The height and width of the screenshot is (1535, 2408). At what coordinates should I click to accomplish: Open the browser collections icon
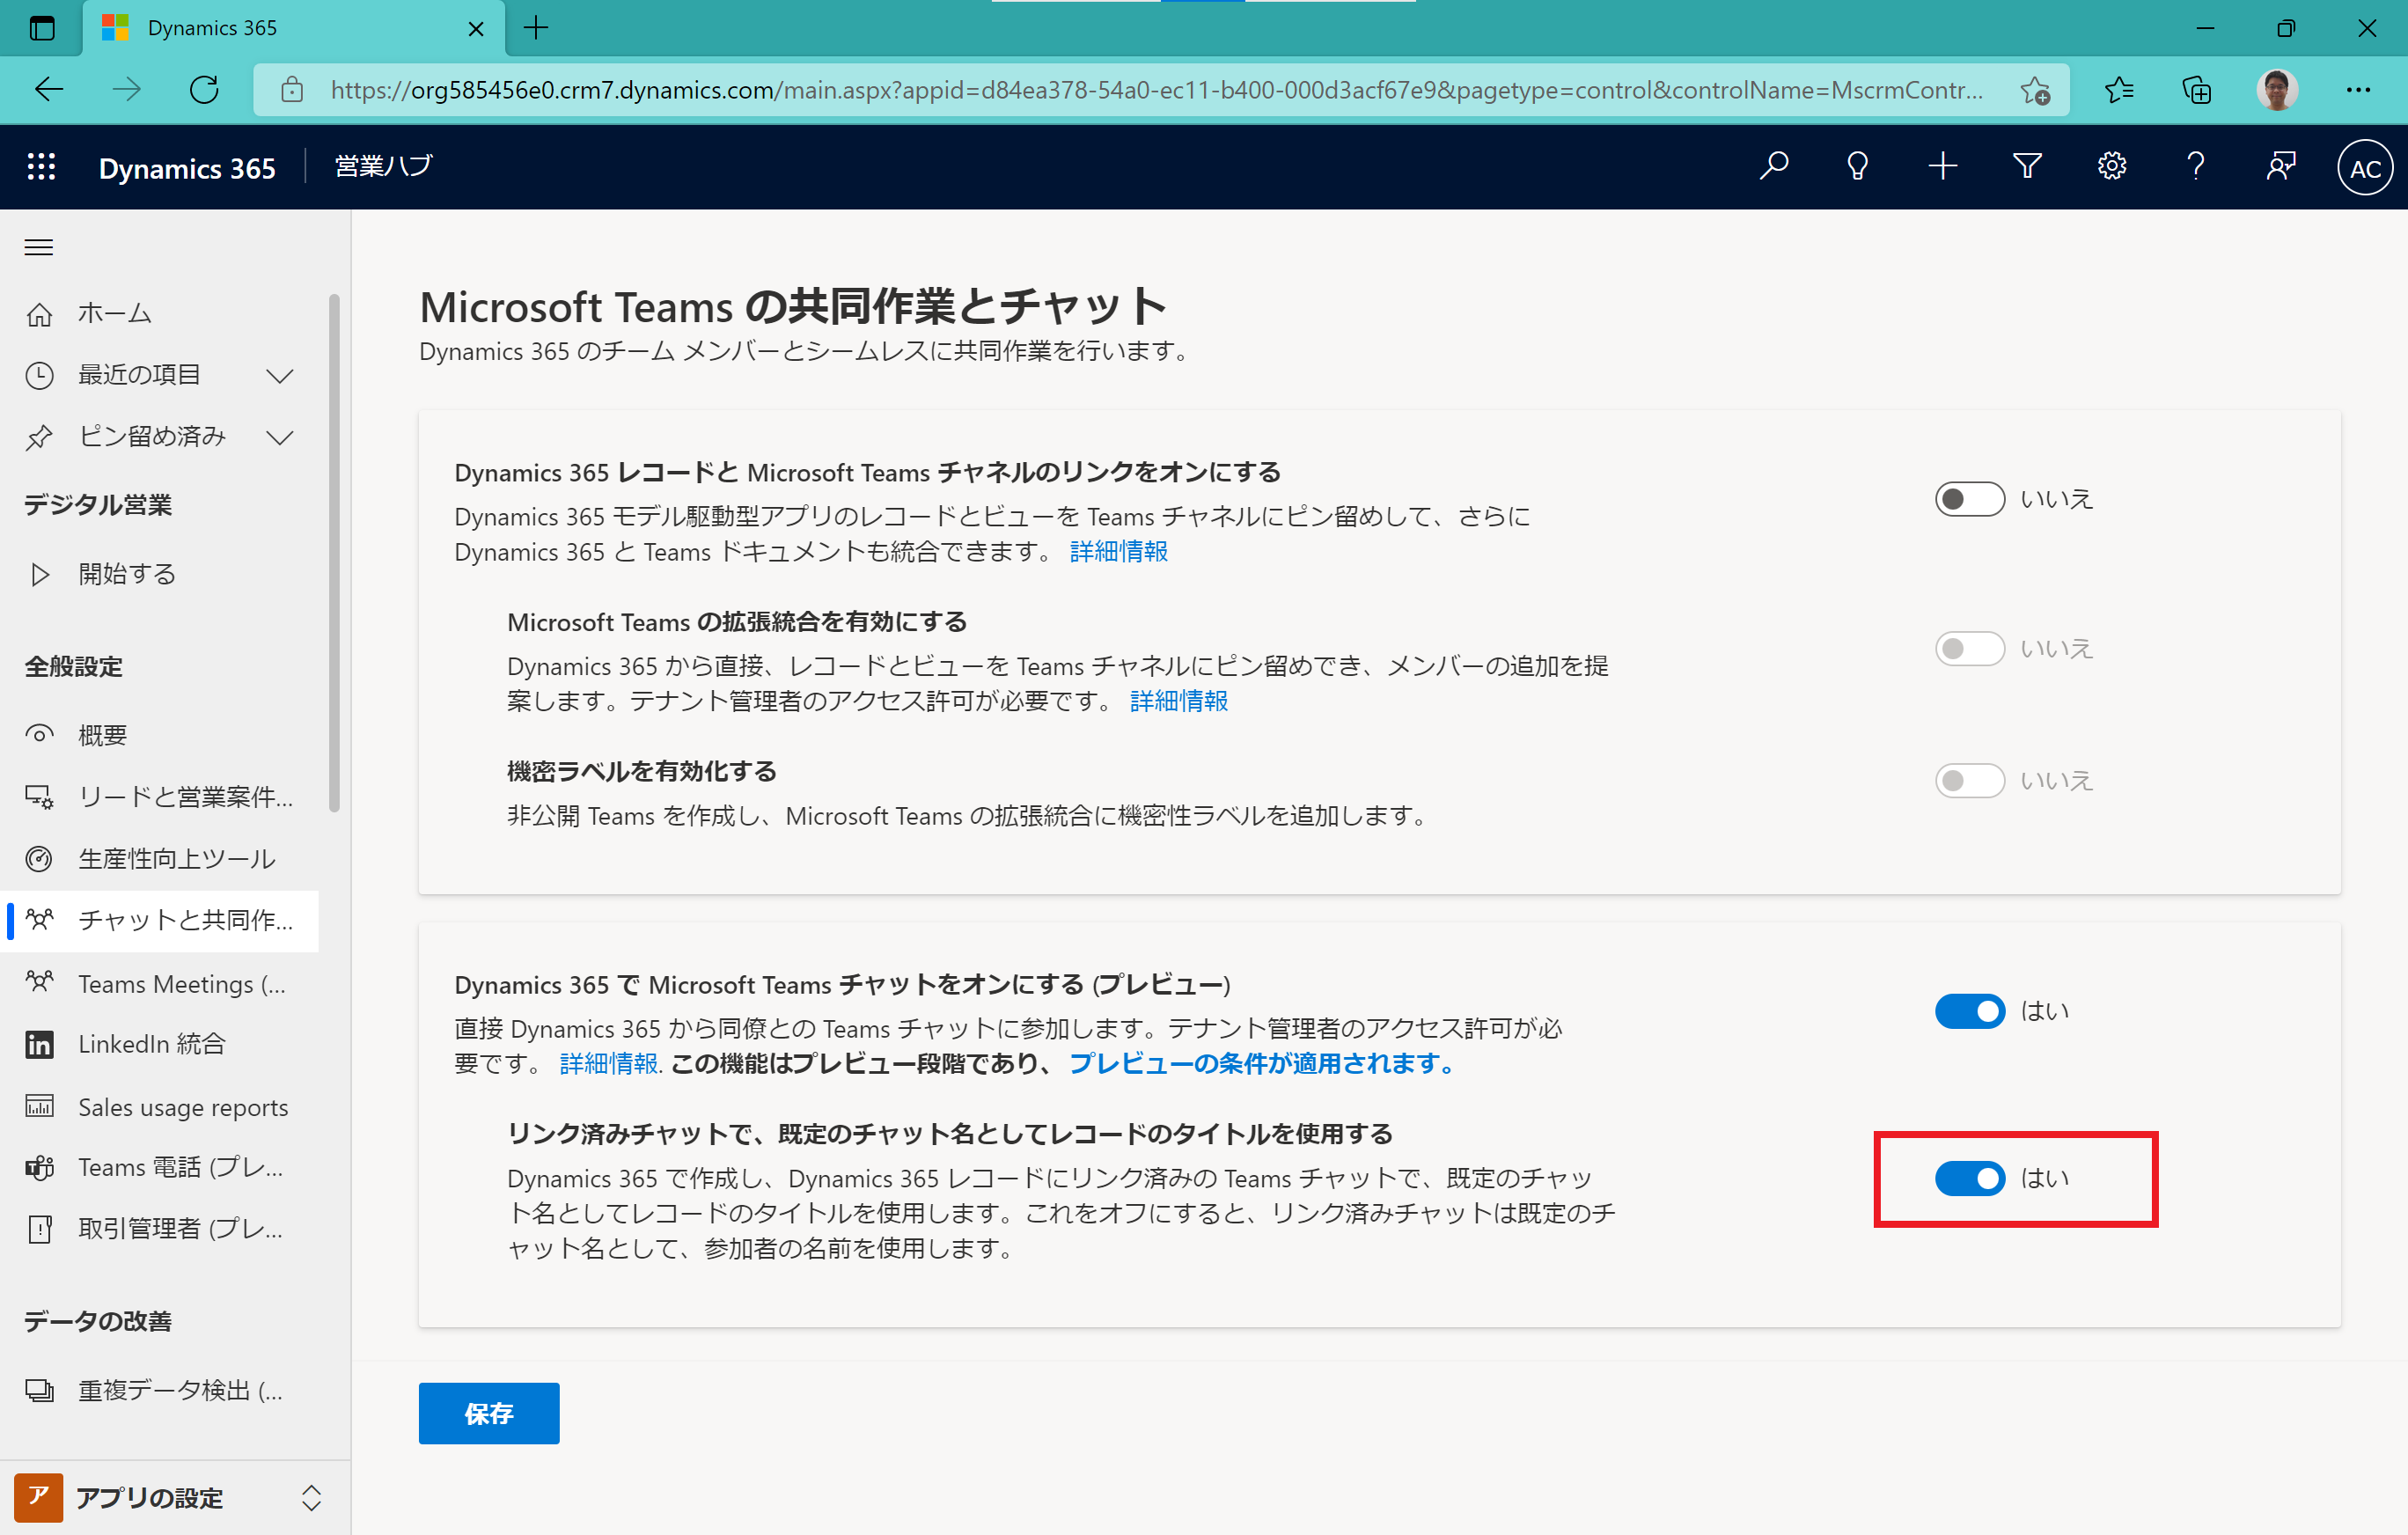(x=2197, y=90)
